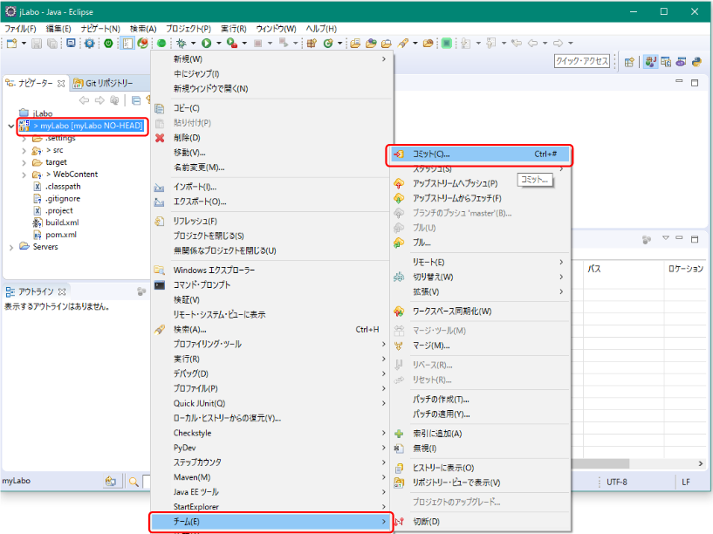Screen dimensions: 713x534
Task: Expand the src folder
Action: click(x=24, y=150)
